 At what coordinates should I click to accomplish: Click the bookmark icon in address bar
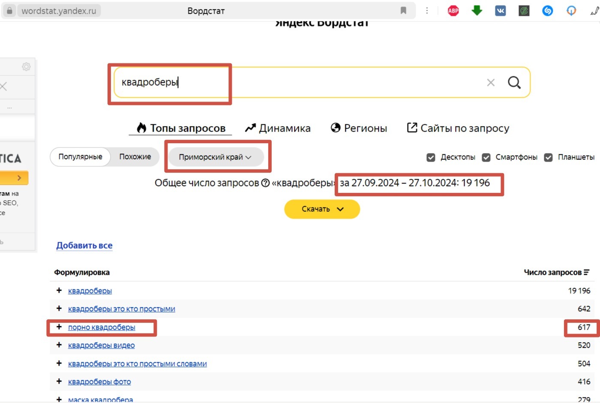click(403, 11)
